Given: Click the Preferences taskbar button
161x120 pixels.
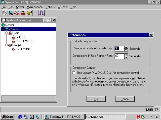Looking at the screenshot, I should (105, 117).
